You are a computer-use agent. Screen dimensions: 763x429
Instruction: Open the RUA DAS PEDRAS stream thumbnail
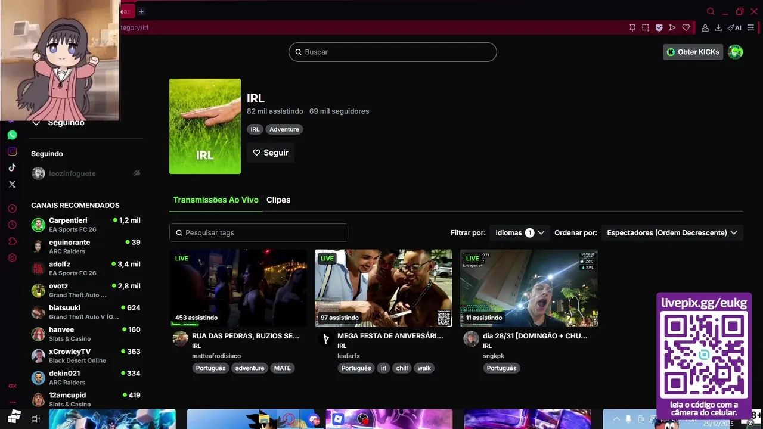[238, 288]
